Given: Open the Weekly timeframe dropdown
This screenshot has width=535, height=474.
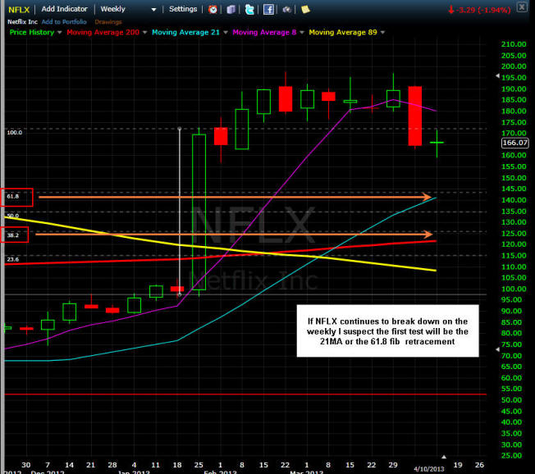Looking at the screenshot, I should pos(128,9).
